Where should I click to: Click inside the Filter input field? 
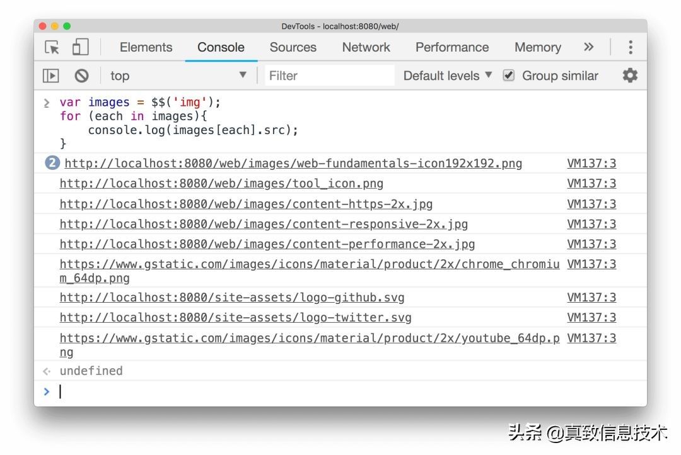click(x=328, y=76)
